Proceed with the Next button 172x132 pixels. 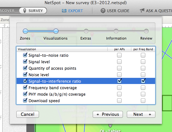(141, 114)
